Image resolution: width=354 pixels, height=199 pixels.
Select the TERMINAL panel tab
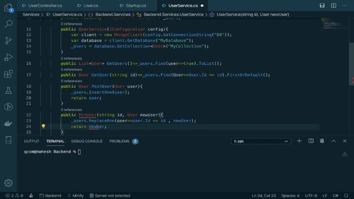[55, 142]
